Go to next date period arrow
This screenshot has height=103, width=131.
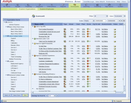tap(122, 21)
